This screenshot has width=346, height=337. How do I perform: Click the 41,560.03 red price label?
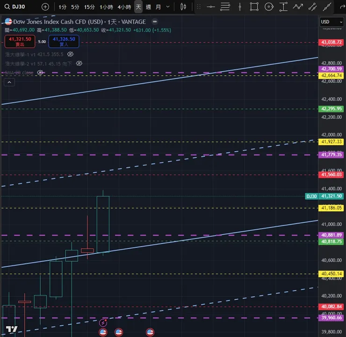(331, 175)
